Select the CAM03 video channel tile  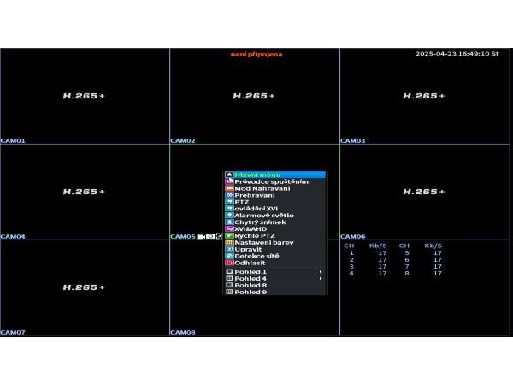425,96
